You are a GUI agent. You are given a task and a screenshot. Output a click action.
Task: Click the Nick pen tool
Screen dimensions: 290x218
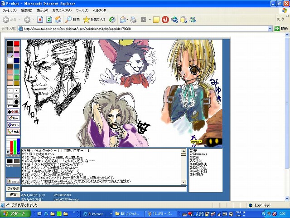point(13,118)
